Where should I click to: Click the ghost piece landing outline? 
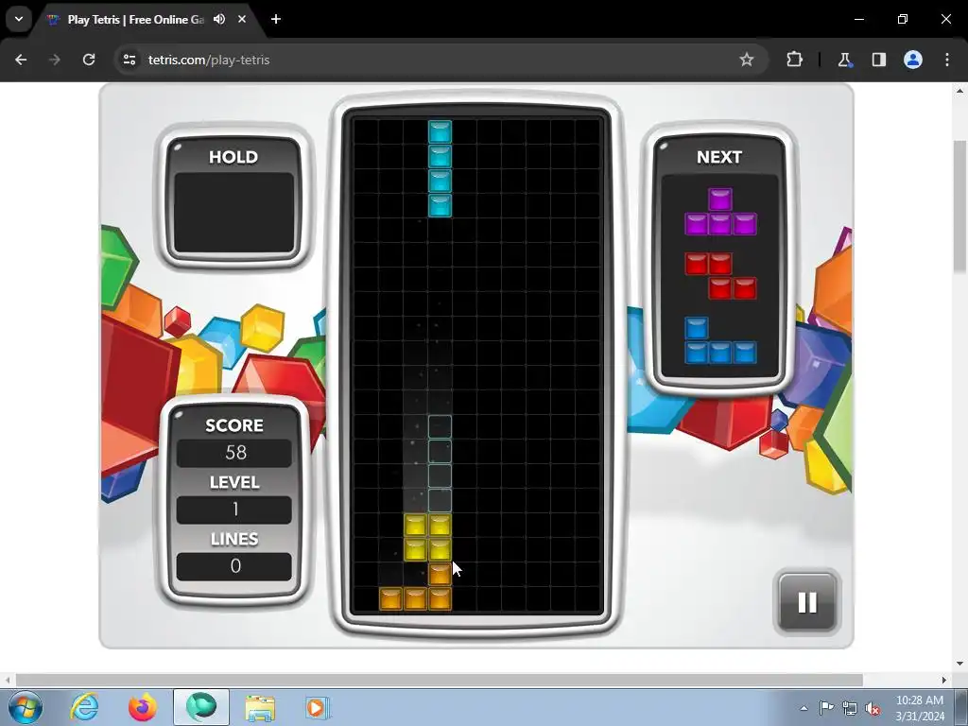pyautogui.click(x=441, y=463)
